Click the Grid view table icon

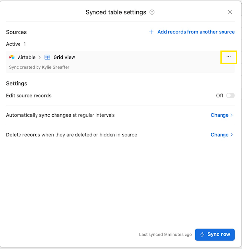pos(47,57)
